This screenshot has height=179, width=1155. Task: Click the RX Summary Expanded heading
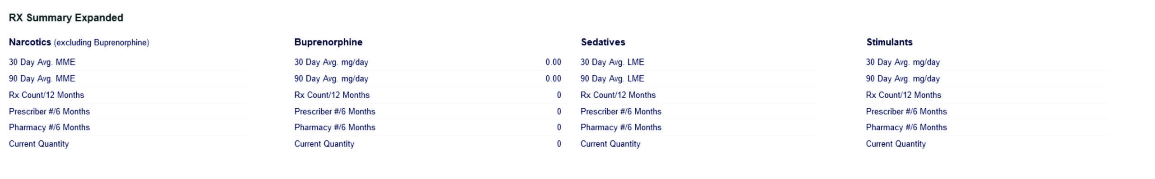click(x=66, y=18)
